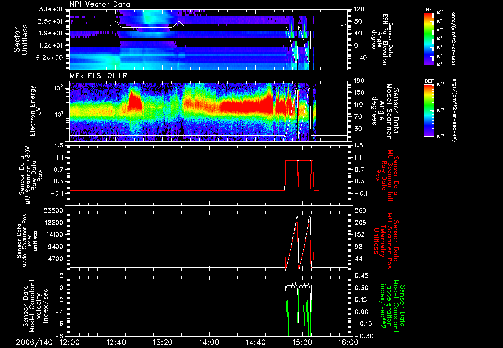Click the red MU Scanner Int axis label

coord(388,175)
